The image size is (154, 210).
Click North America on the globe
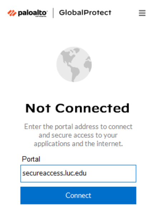[x=67, y=57]
